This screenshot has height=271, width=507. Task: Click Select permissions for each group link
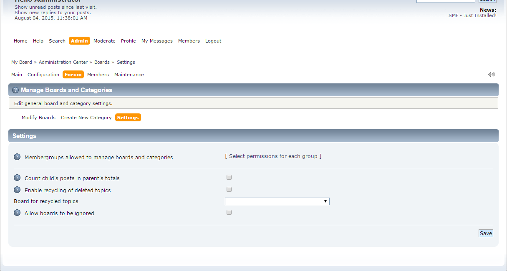click(273, 156)
